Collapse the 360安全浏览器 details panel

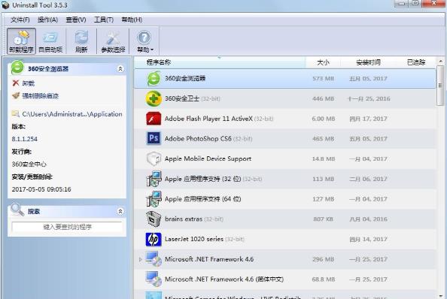(x=120, y=69)
